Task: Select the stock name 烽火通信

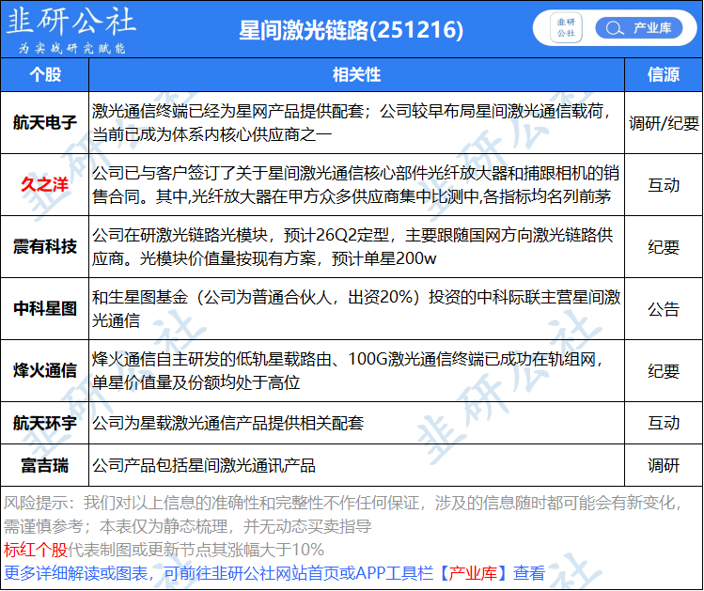Action: pos(45,370)
